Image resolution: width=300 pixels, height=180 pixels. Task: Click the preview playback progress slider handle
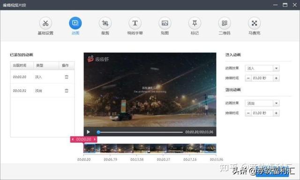98,132
